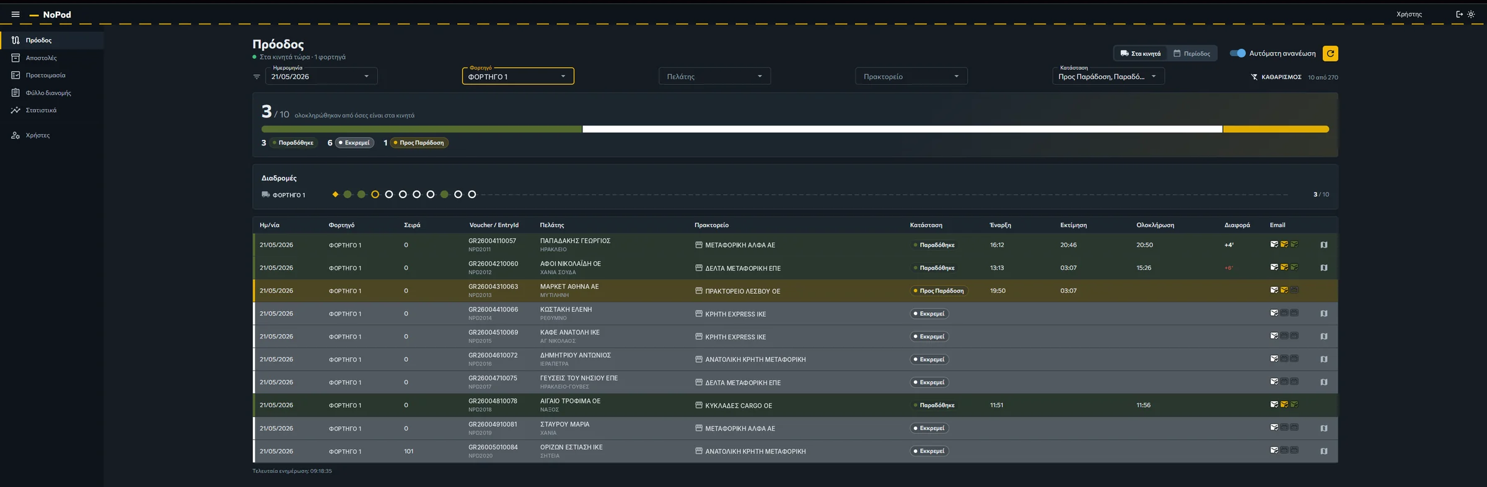Image resolution: width=1487 pixels, height=487 pixels.
Task: Click the yellow segment of the progress bar
Action: [1276, 129]
